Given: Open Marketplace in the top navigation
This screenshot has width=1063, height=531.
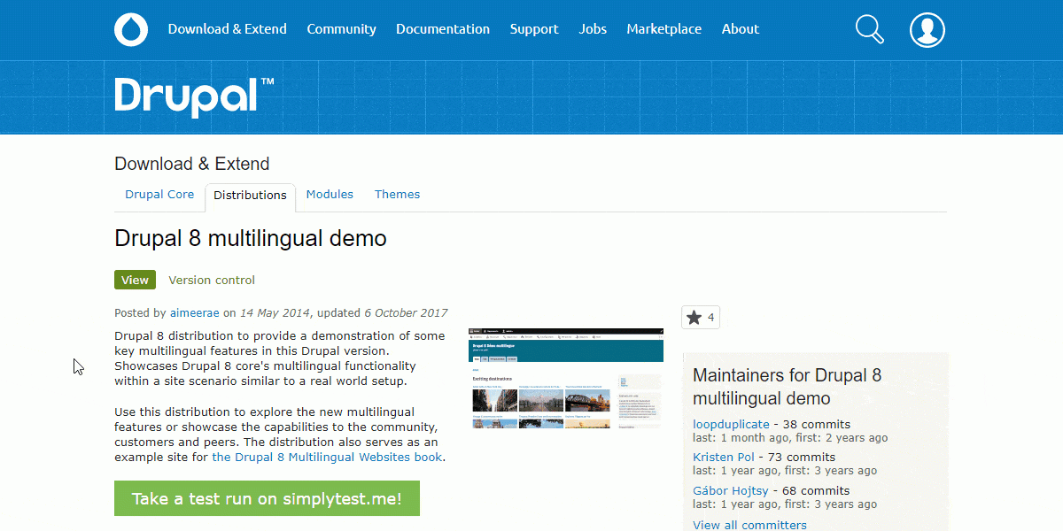Looking at the screenshot, I should click(664, 29).
